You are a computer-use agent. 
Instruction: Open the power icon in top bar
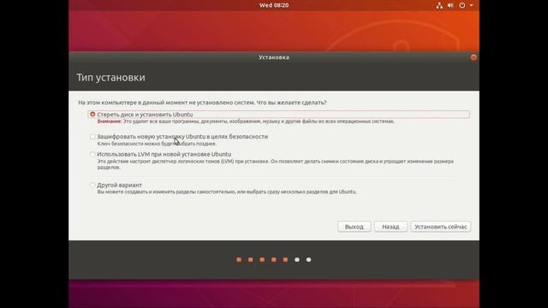click(462, 5)
